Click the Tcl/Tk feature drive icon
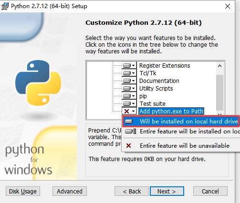 (127, 73)
